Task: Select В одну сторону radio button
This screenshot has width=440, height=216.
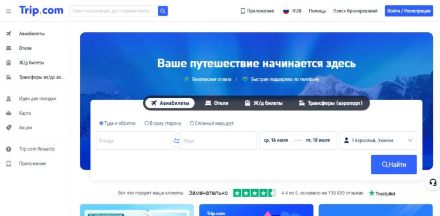Action: [147, 124]
